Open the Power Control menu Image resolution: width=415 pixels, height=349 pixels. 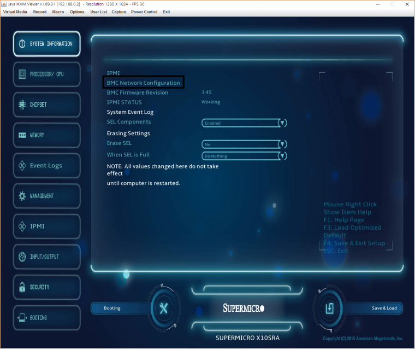pos(144,12)
